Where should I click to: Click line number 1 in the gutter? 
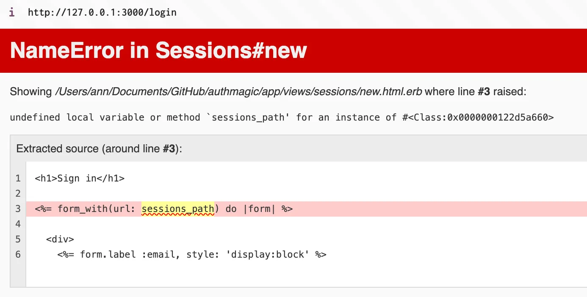tap(18, 179)
